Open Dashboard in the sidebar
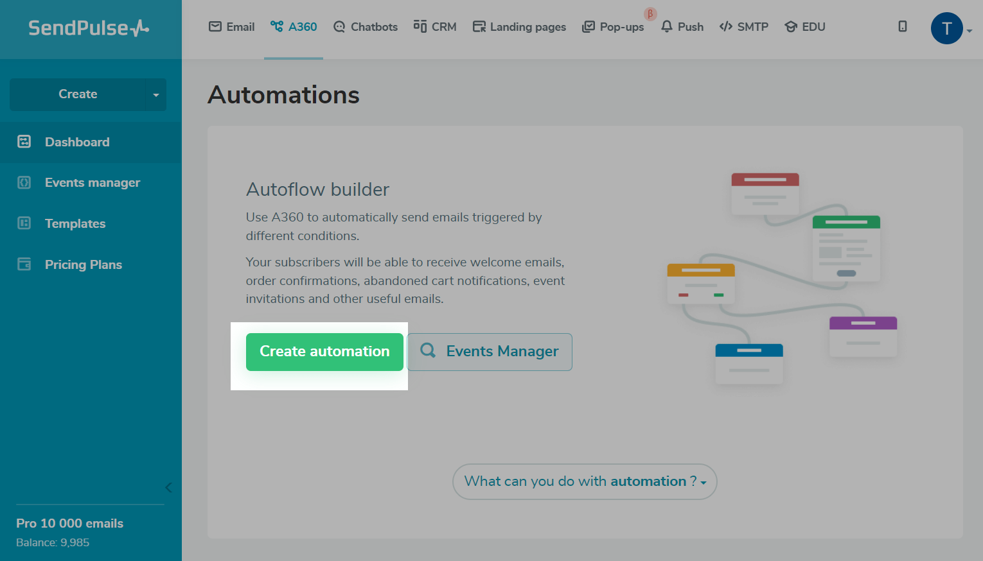The image size is (983, 561). click(x=91, y=142)
